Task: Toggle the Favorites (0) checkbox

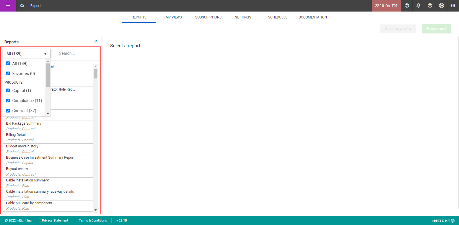Action: pos(8,74)
